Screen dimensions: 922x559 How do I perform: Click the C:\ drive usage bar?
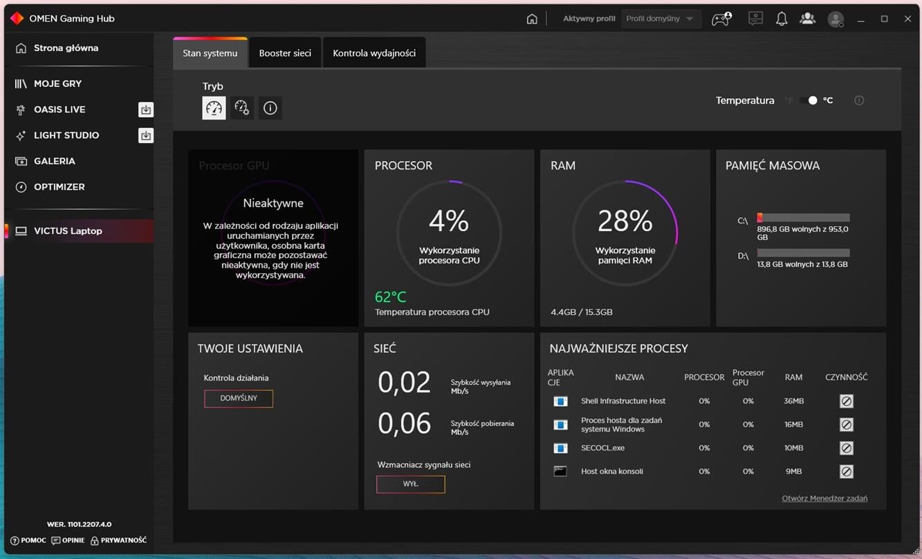tap(803, 217)
